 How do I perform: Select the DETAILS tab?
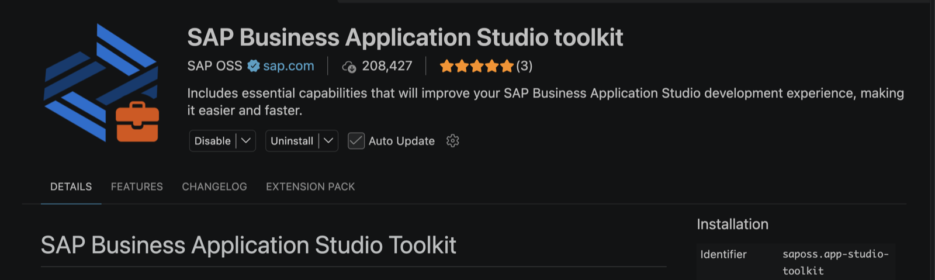coord(71,187)
